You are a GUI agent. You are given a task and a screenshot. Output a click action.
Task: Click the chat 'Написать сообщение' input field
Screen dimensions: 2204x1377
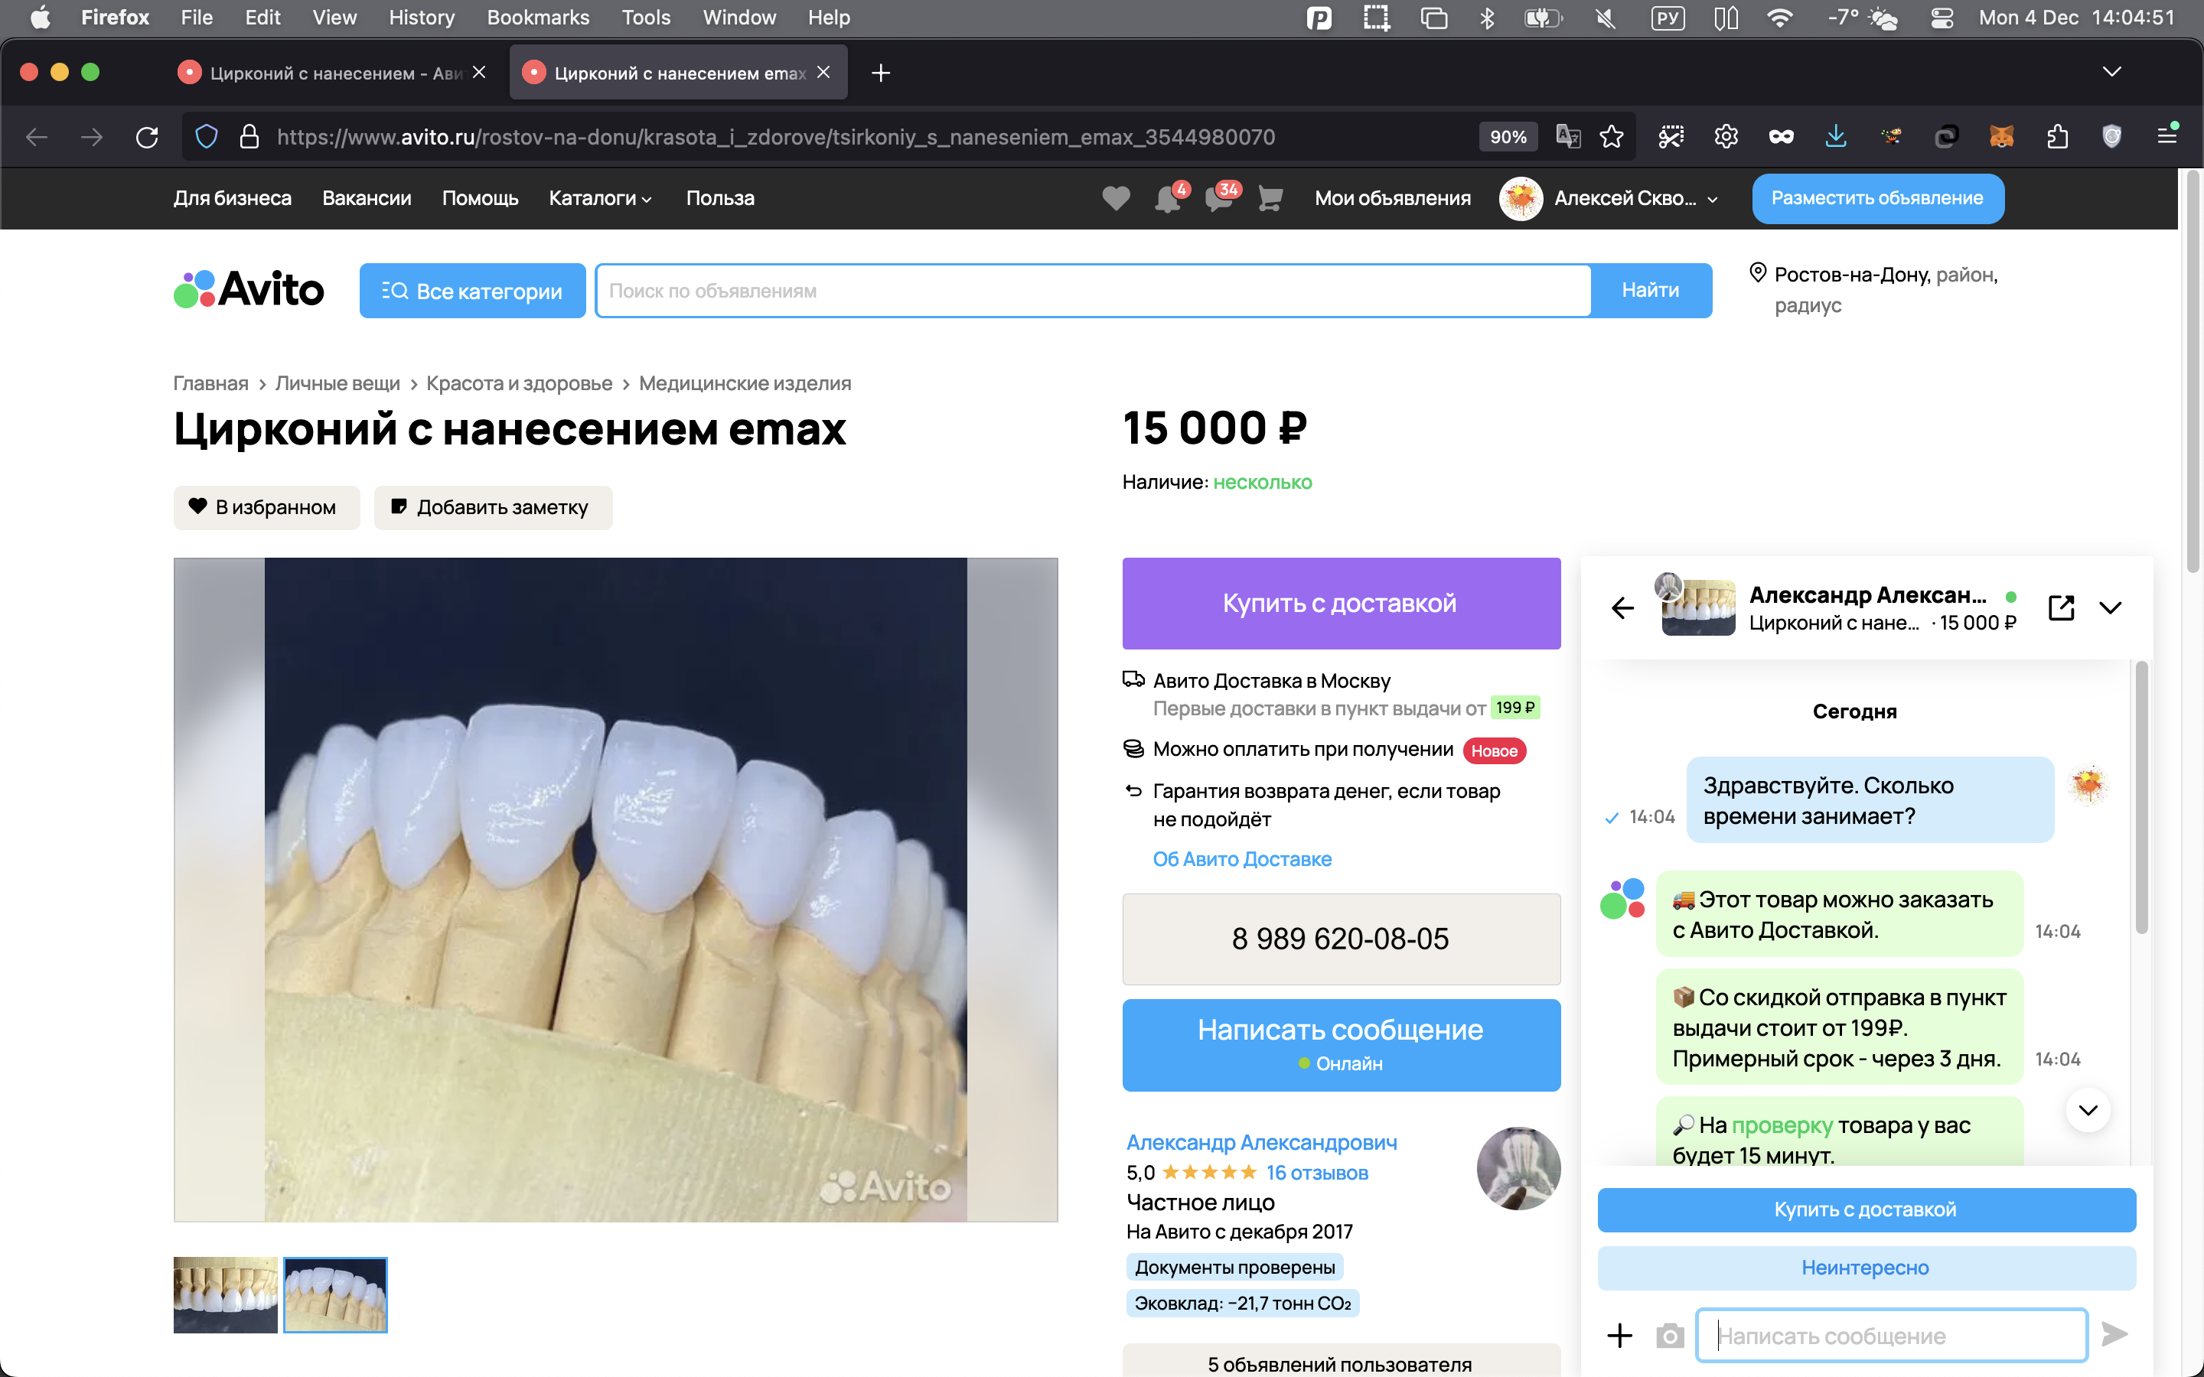[1891, 1336]
